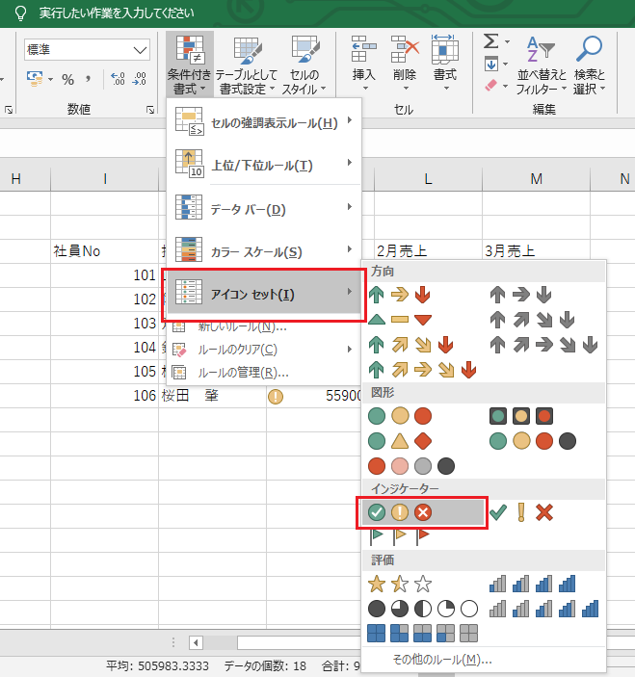This screenshot has width=635, height=677.
Task: Click その他のルール link
Action: 442,660
